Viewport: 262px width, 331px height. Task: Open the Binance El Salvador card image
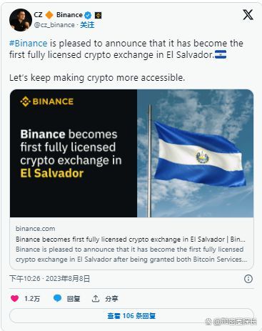131,153
